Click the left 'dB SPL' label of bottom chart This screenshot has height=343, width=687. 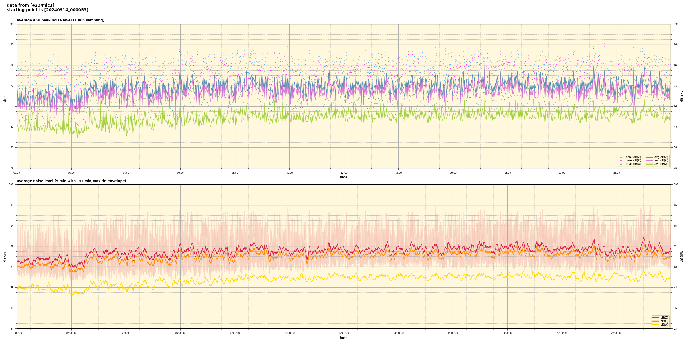5,256
